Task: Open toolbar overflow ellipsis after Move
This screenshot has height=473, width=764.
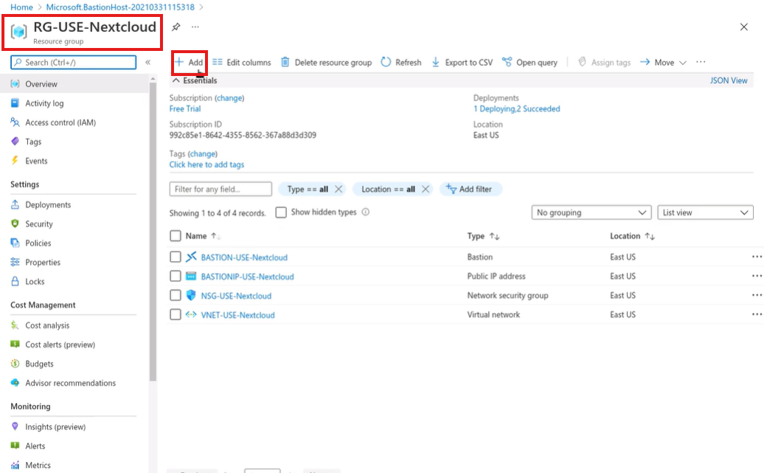Action: [x=701, y=62]
